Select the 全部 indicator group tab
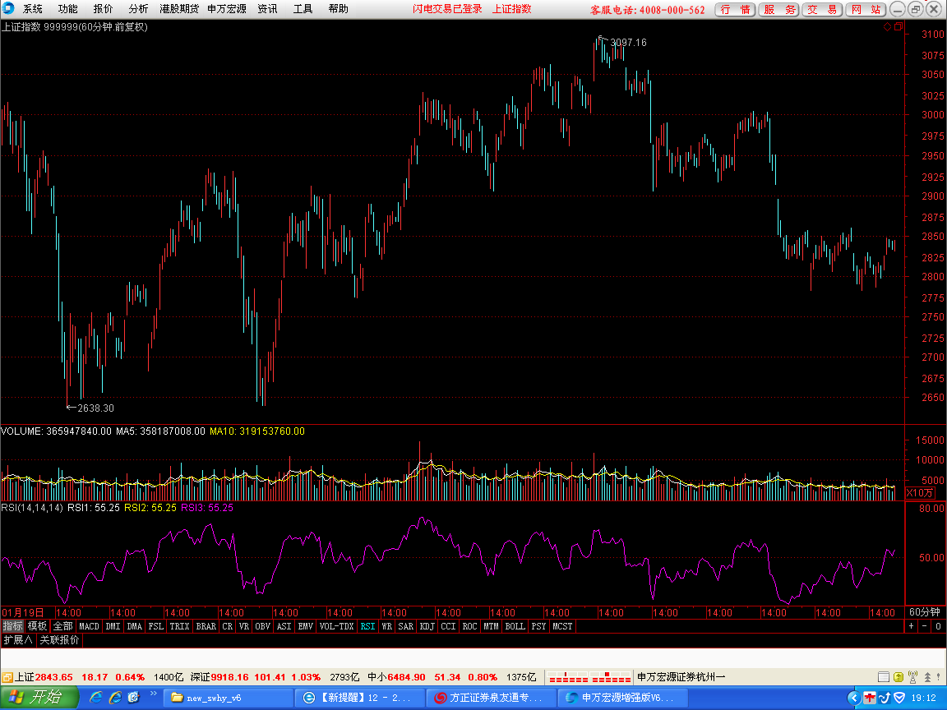Image resolution: width=947 pixels, height=710 pixels. pyautogui.click(x=62, y=626)
